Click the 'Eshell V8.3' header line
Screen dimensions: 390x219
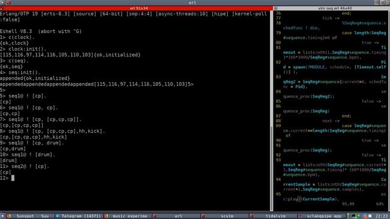pyautogui.click(x=41, y=31)
